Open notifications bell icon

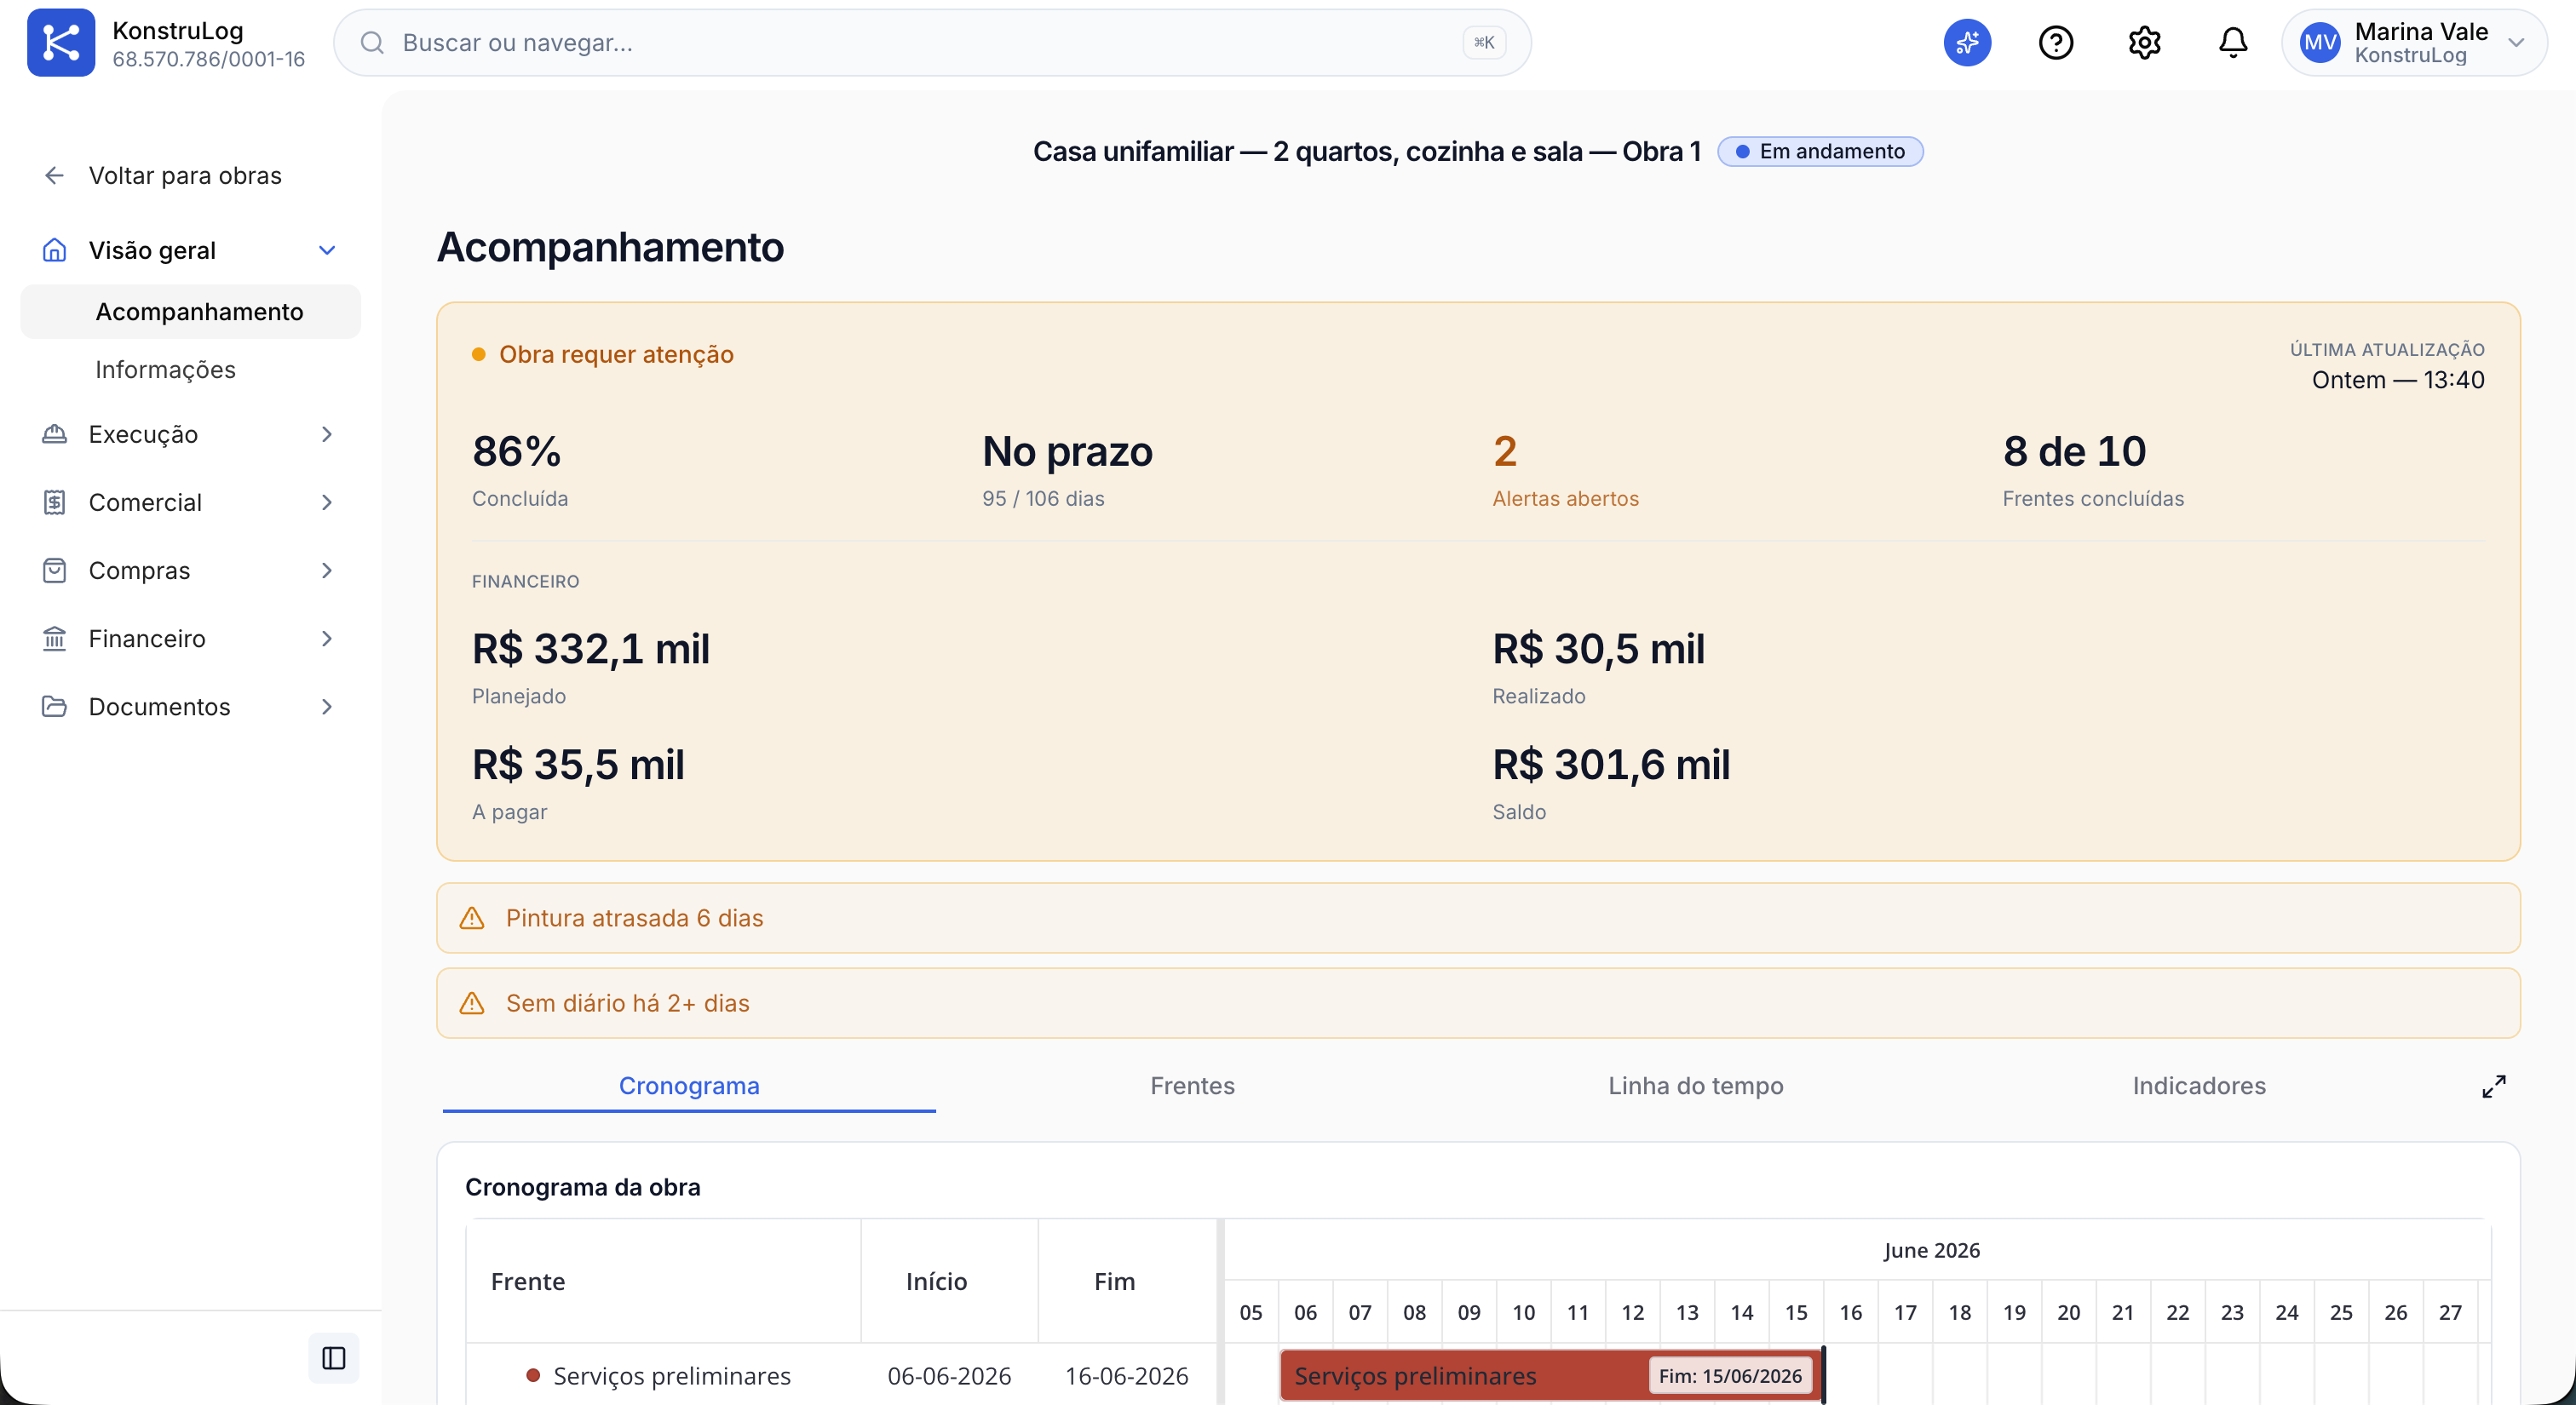coord(2233,43)
